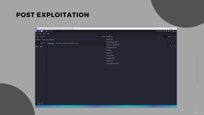Click the Scan button
This screenshot has height=115, width=204.
tap(169, 37)
